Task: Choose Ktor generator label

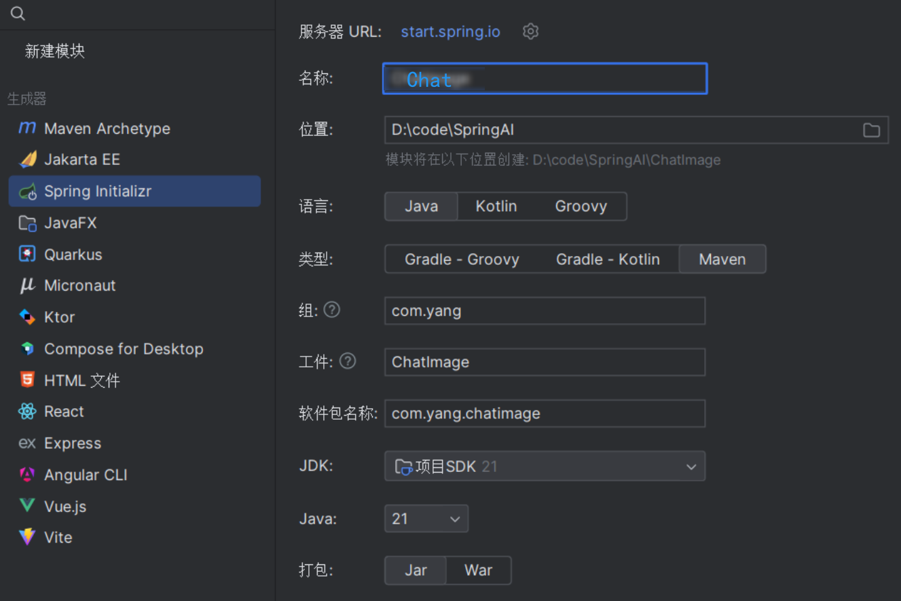Action: point(60,317)
